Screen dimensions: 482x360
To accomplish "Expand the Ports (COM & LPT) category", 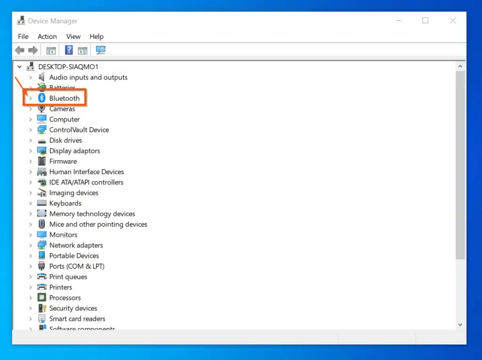I will [30, 266].
